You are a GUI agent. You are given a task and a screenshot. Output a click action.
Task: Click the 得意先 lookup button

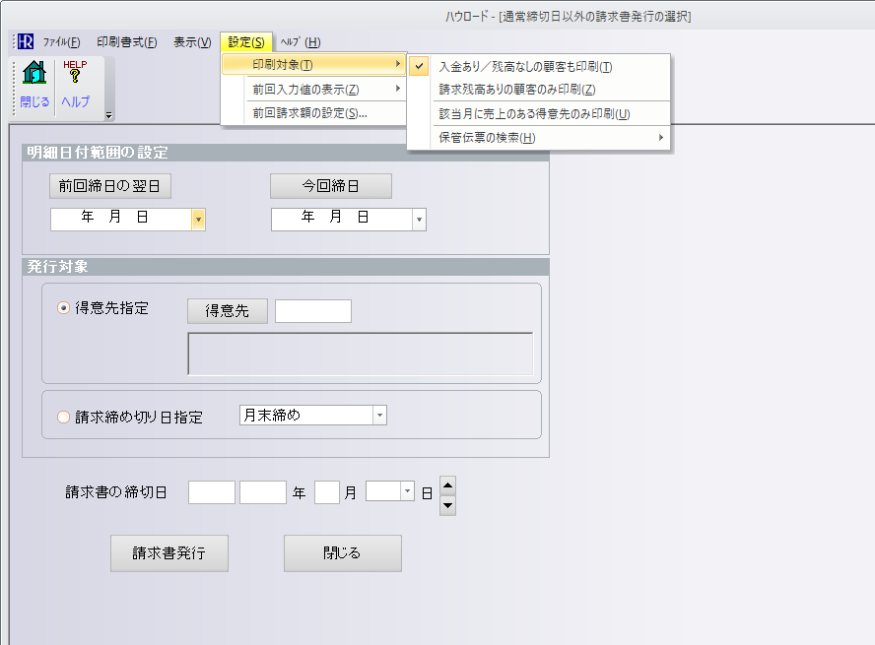coord(227,311)
